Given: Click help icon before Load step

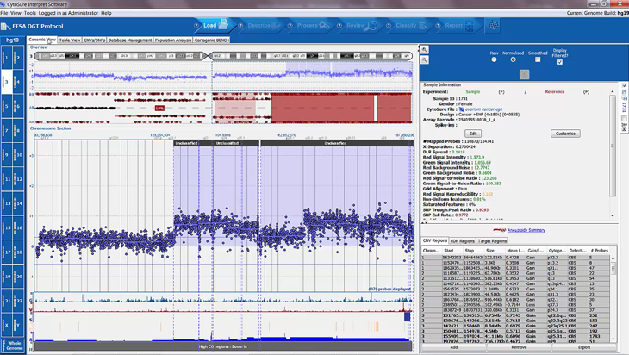Looking at the screenshot, I should [196, 25].
